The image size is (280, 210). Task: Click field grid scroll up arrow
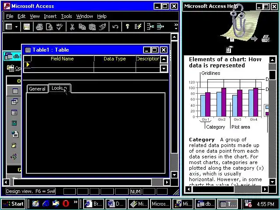[164, 59]
